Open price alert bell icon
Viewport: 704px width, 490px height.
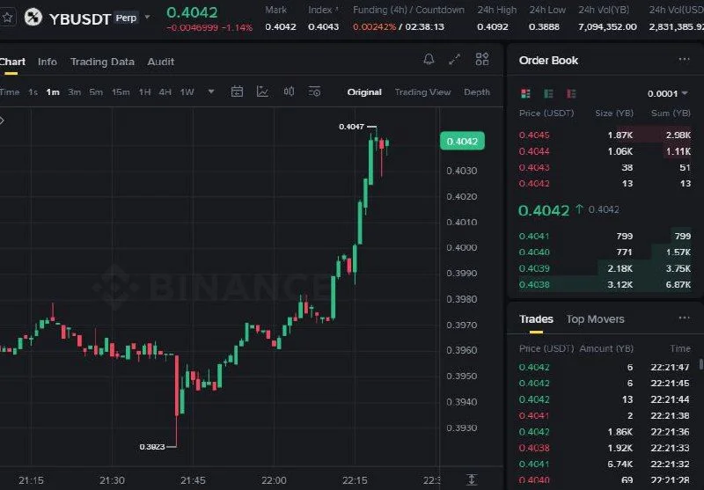click(429, 59)
